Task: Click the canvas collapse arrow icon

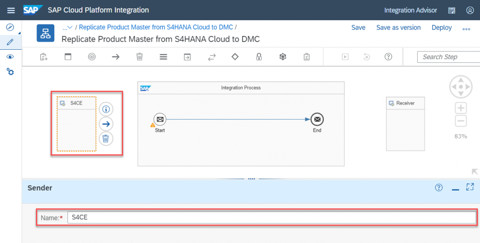Action: [474, 172]
